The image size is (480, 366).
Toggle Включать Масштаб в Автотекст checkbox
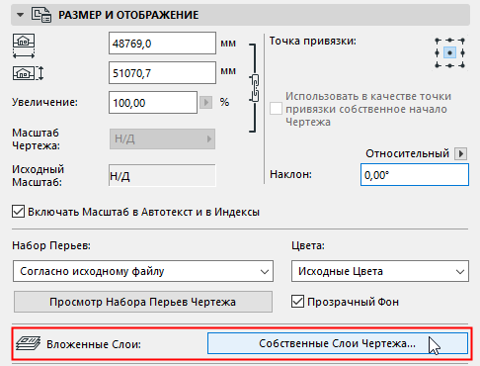tap(18, 212)
